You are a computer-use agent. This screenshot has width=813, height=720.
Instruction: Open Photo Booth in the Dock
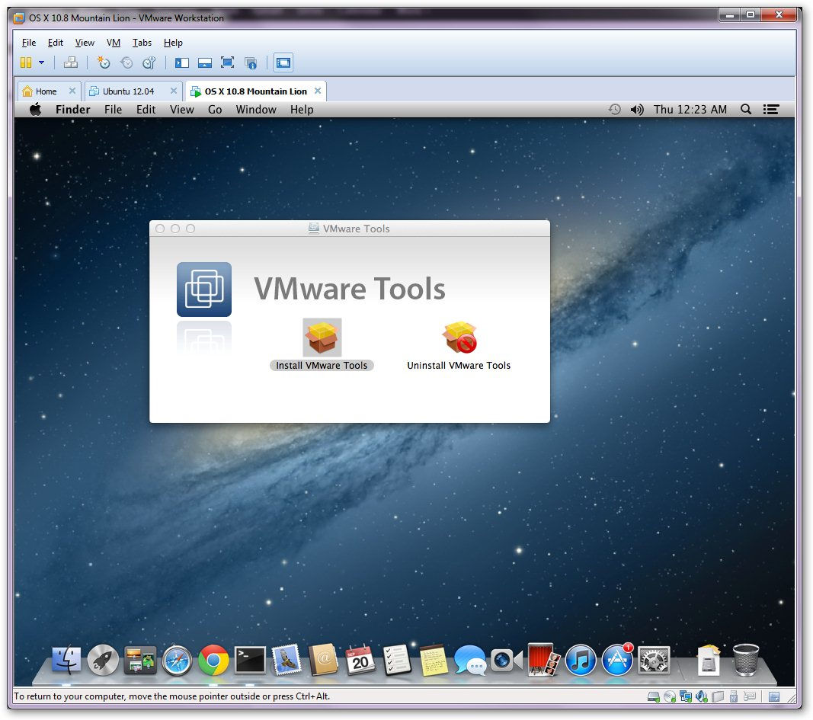543,660
